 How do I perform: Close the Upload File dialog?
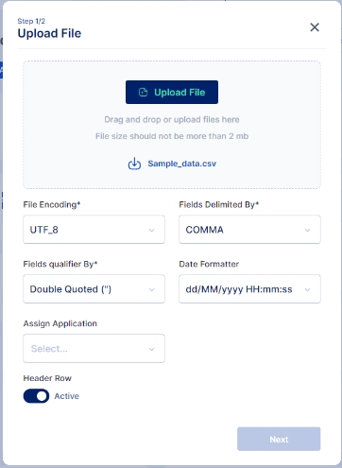point(315,27)
